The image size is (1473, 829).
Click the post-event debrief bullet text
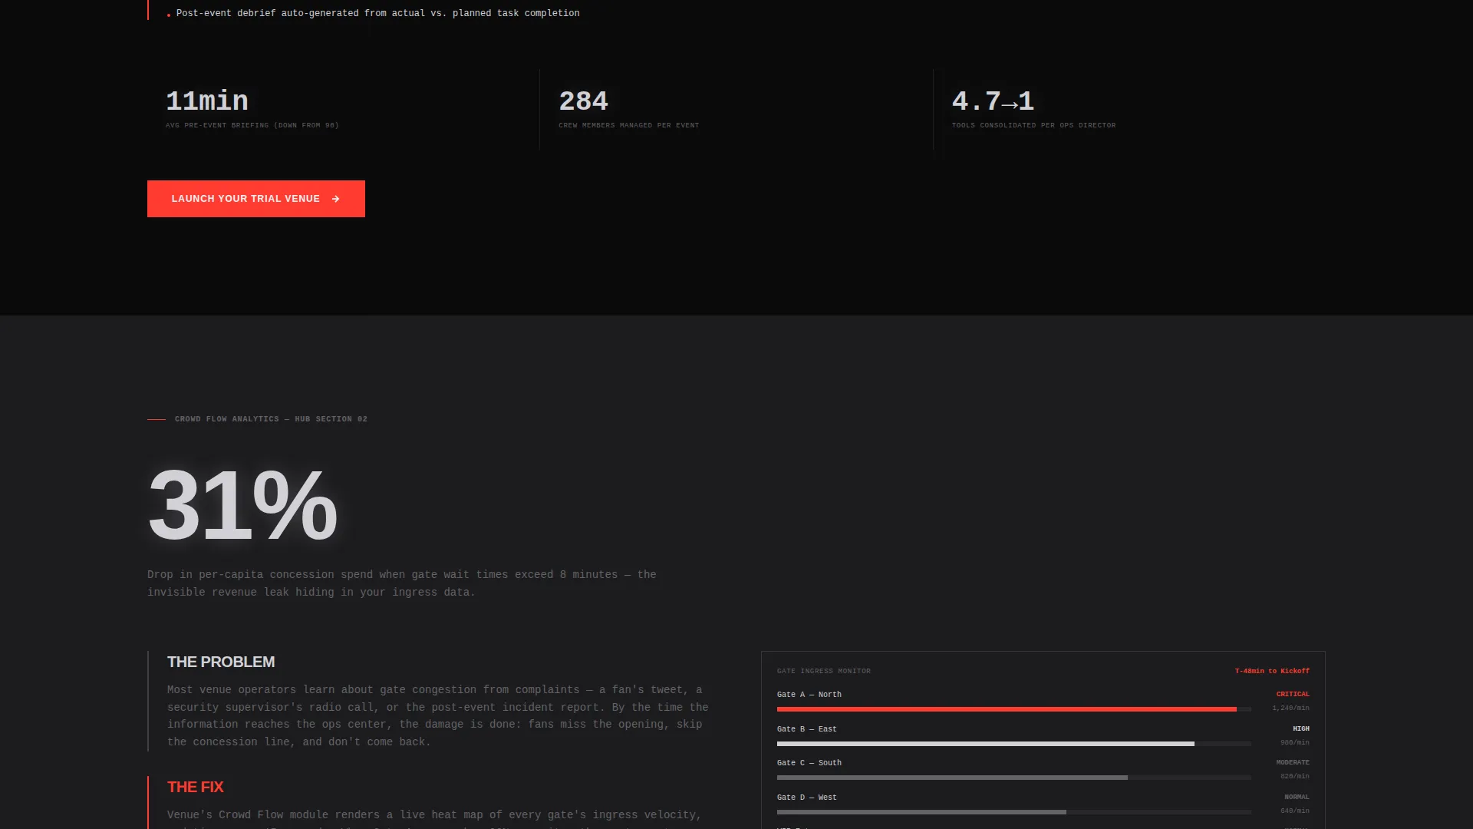(377, 13)
